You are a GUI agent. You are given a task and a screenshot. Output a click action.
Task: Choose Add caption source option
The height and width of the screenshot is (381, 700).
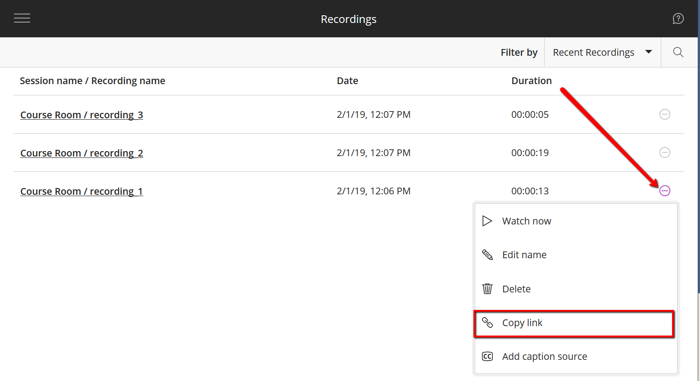point(576,356)
